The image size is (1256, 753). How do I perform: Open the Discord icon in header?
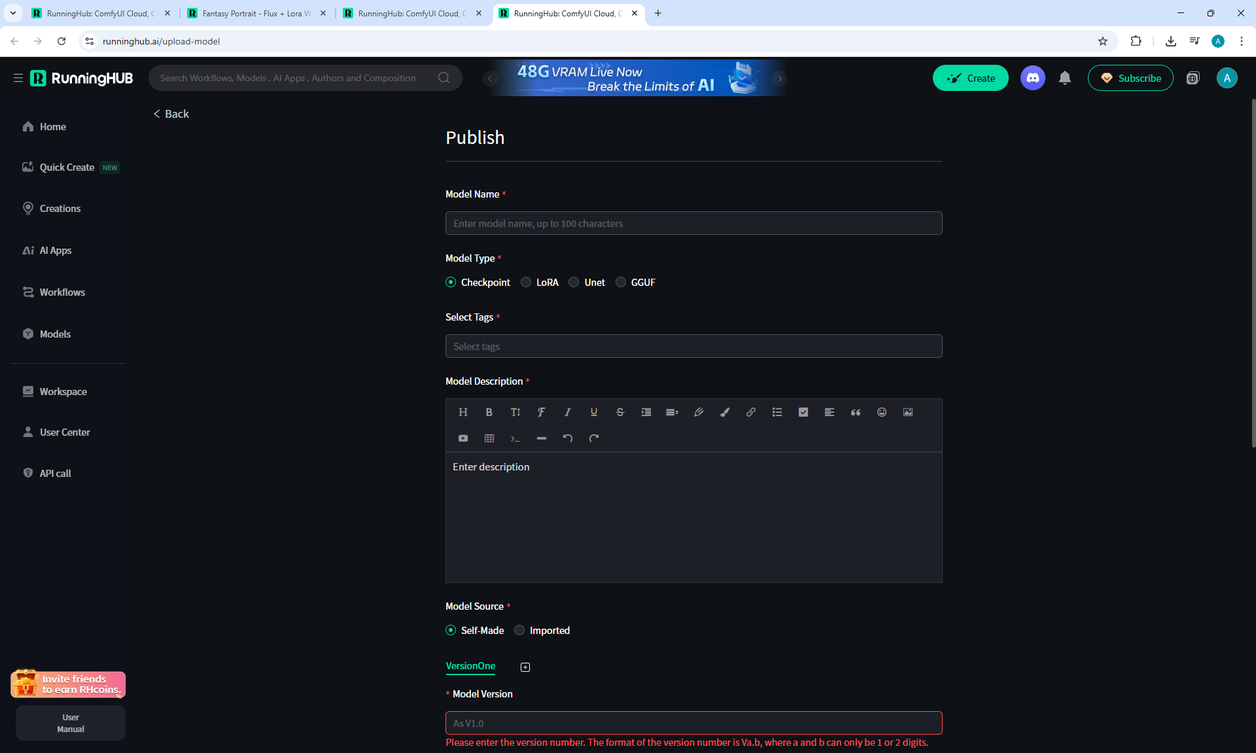(x=1032, y=79)
